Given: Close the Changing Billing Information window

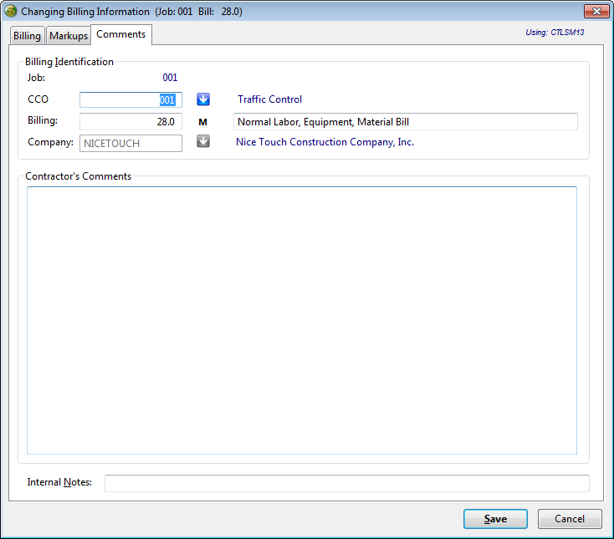Looking at the screenshot, I should (596, 12).
